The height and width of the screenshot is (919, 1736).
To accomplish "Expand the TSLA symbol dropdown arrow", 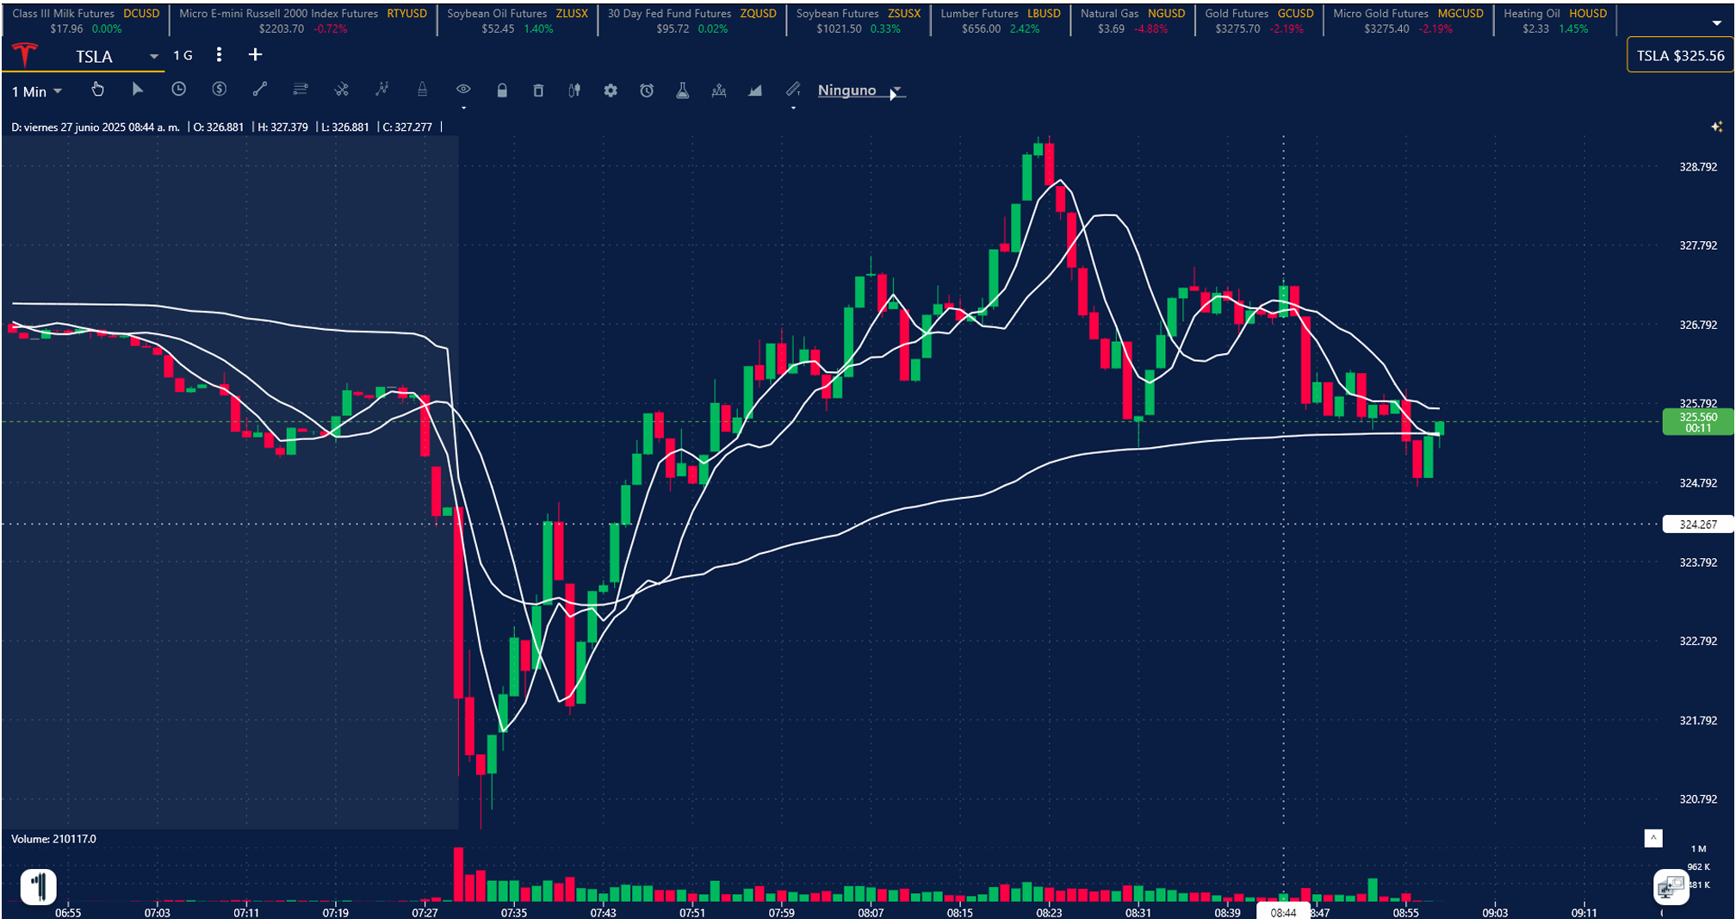I will [x=153, y=57].
